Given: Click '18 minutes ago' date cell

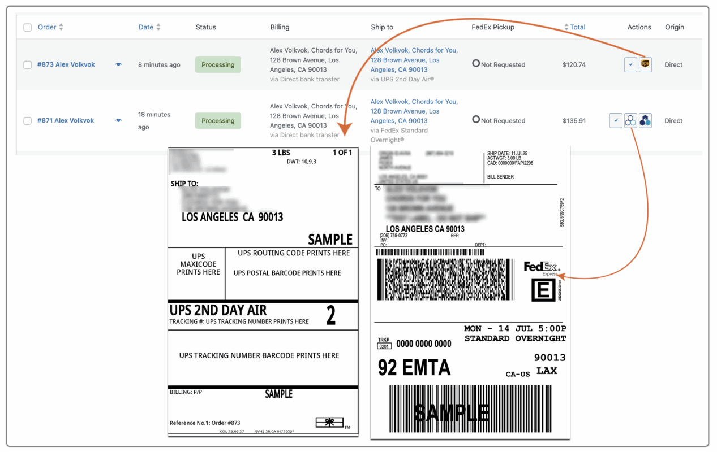Looking at the screenshot, I should tap(154, 120).
